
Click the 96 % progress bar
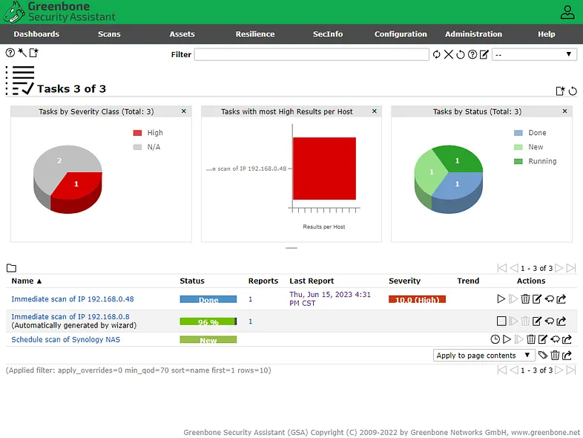coord(208,321)
